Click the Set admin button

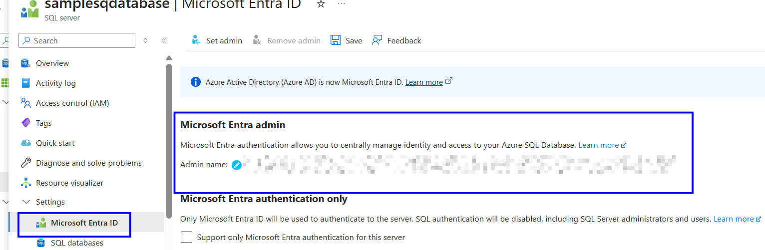pyautogui.click(x=217, y=40)
